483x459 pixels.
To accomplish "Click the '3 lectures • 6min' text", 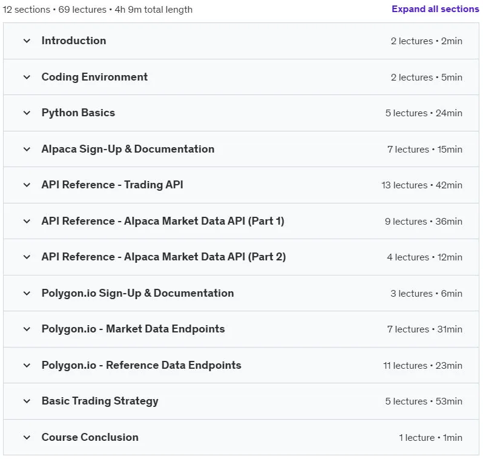I will tap(426, 294).
